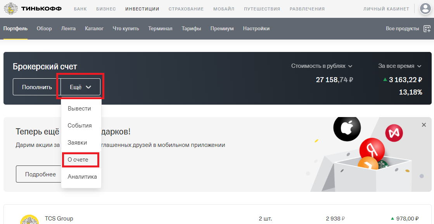Click the all products grid icon

point(427,29)
